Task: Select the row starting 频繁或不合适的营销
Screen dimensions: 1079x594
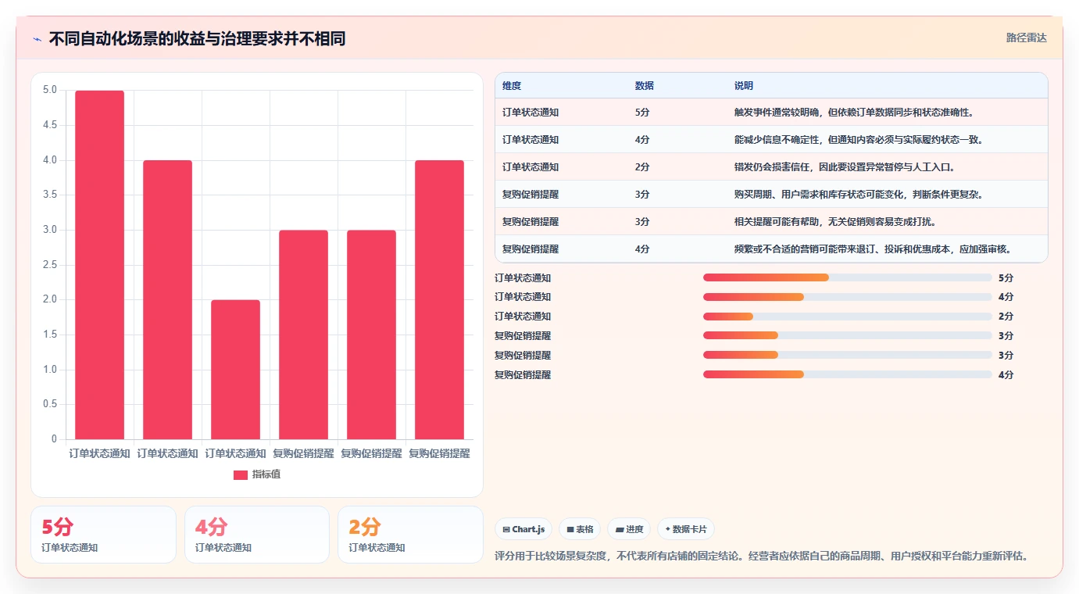Action: [771, 249]
